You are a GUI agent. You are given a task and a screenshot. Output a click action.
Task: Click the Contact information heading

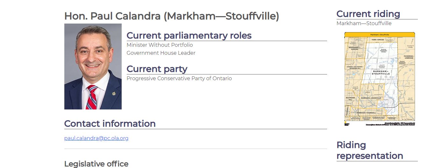pyautogui.click(x=110, y=123)
